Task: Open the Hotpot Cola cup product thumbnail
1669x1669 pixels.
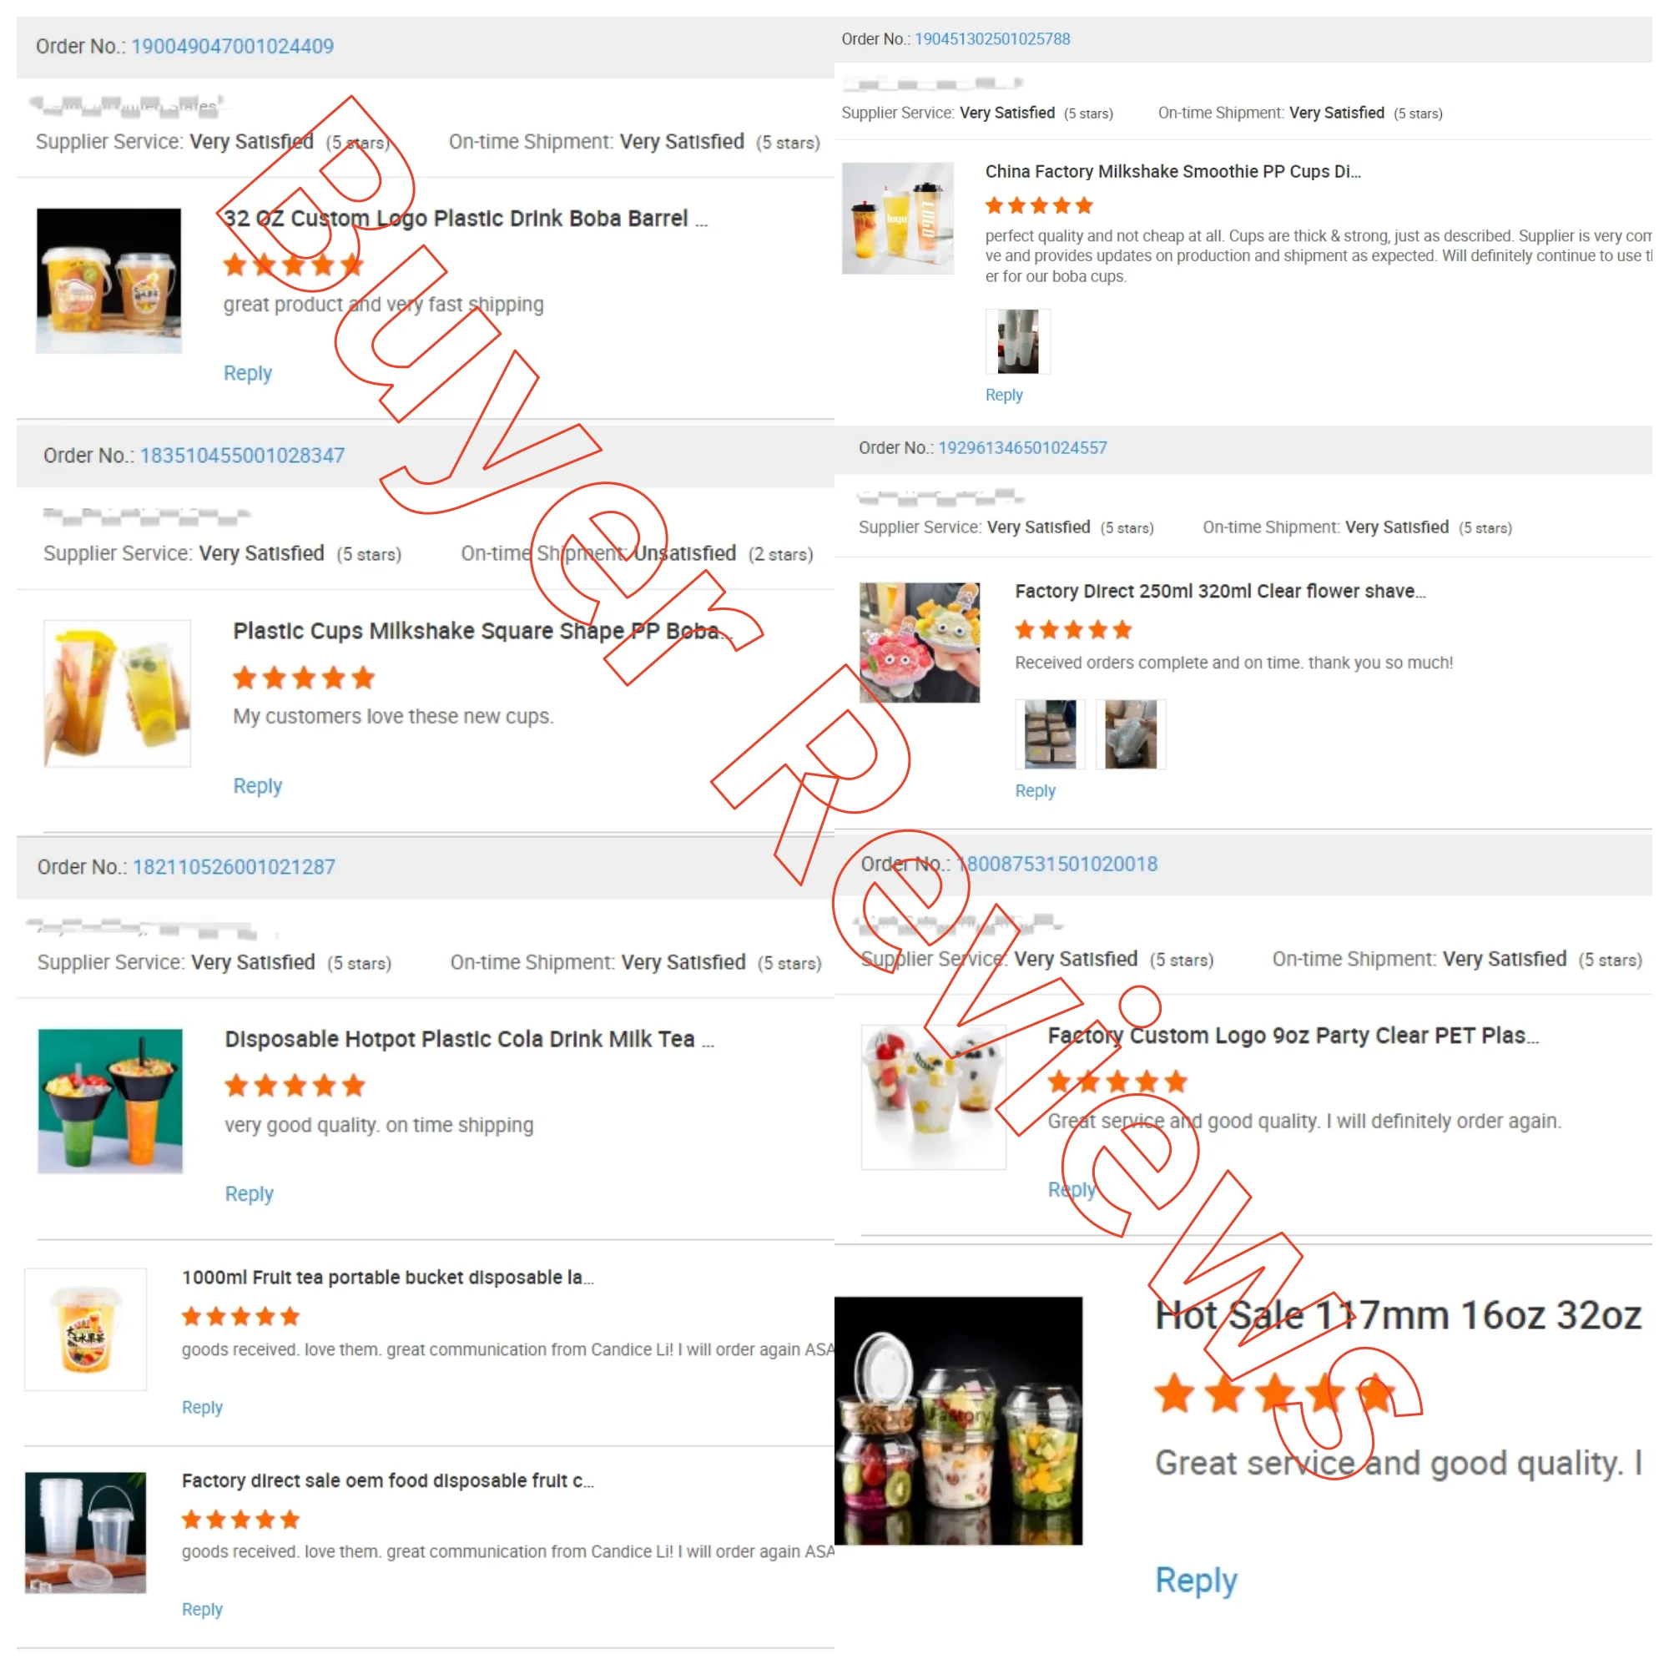Action: (111, 1101)
